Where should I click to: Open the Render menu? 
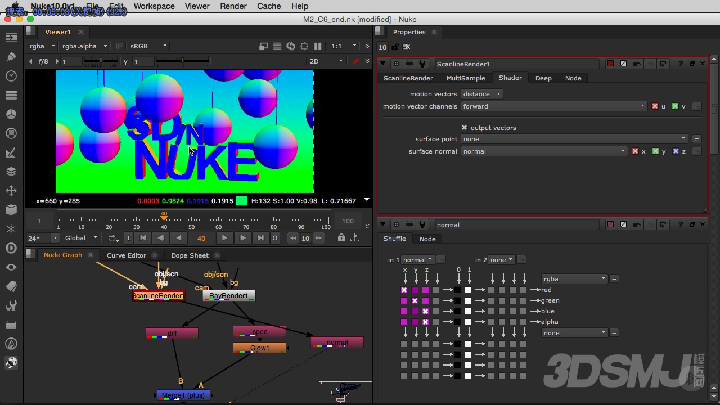coord(233,6)
